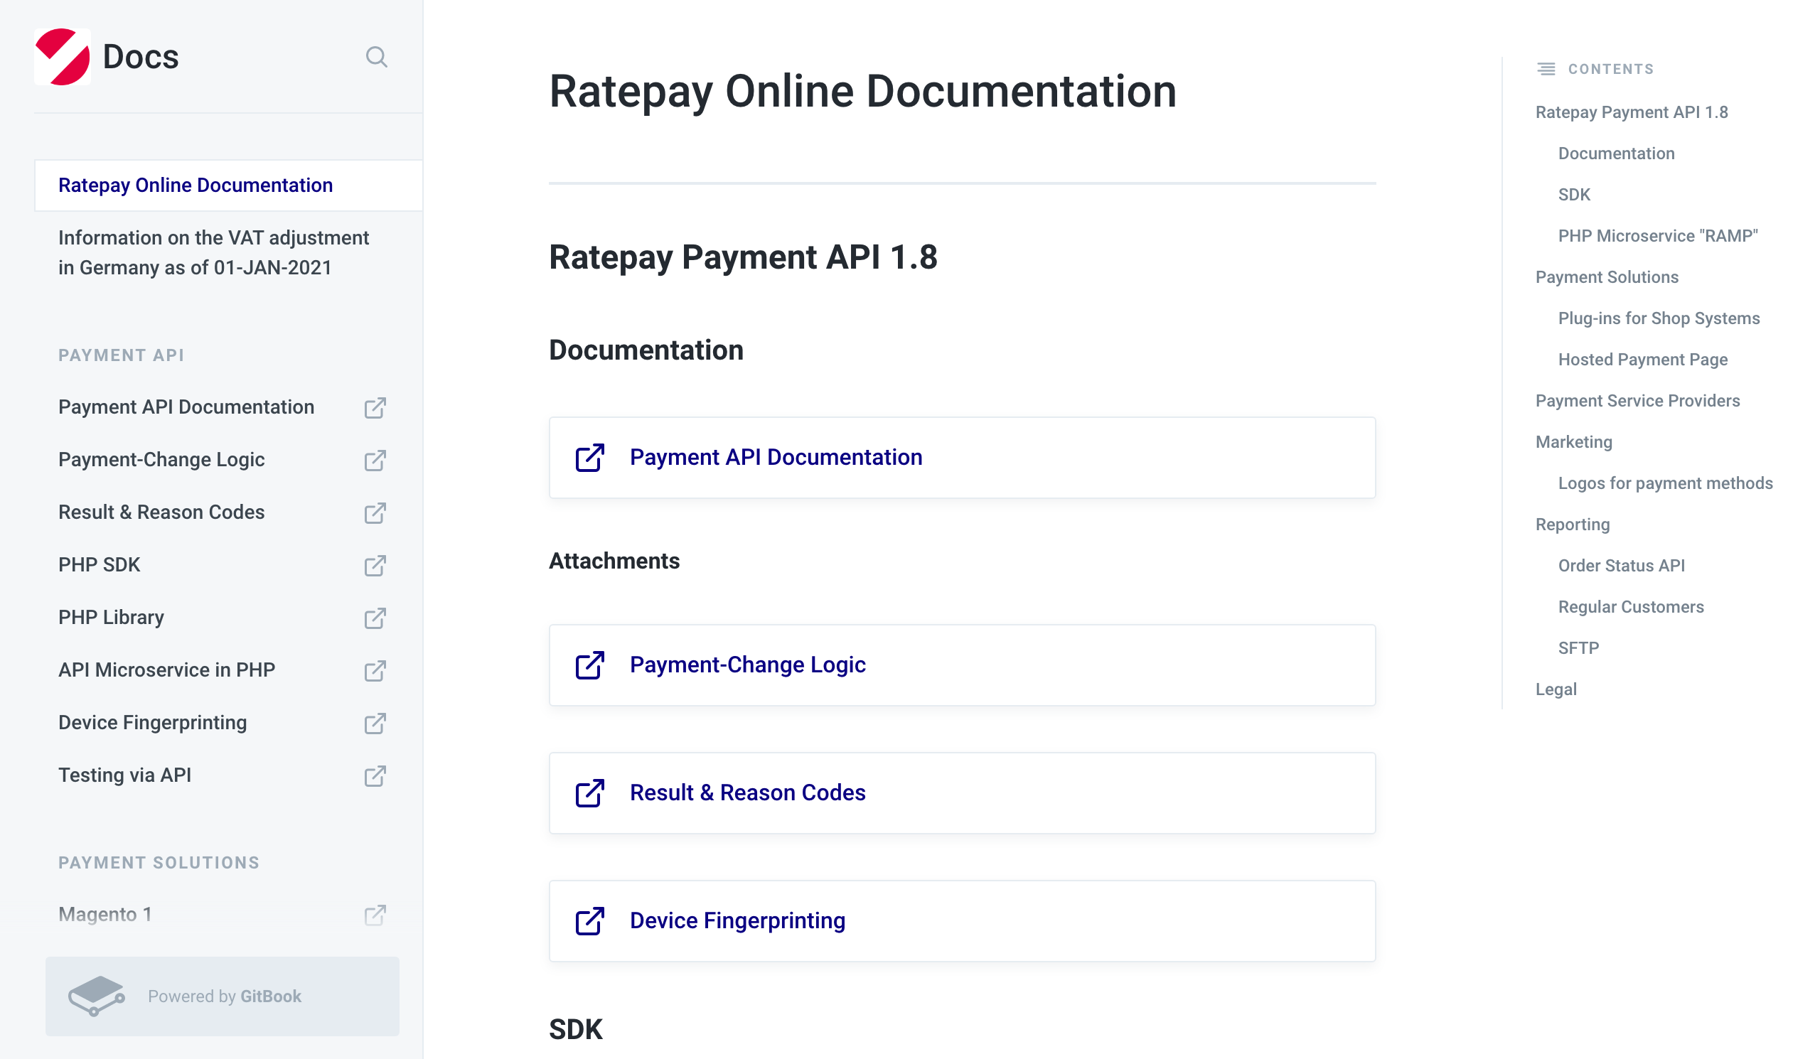Click external-link icon beside PHP Library
The height and width of the screenshot is (1059, 1820).
pyautogui.click(x=375, y=618)
